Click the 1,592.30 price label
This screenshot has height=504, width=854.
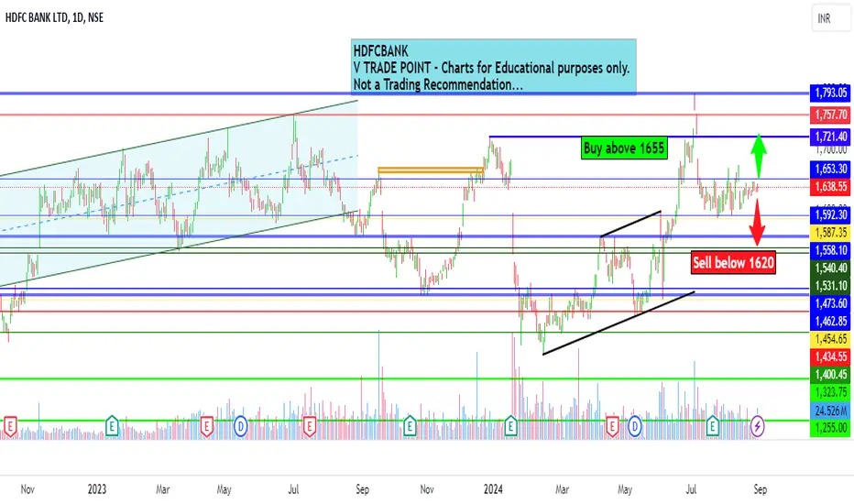pos(830,214)
